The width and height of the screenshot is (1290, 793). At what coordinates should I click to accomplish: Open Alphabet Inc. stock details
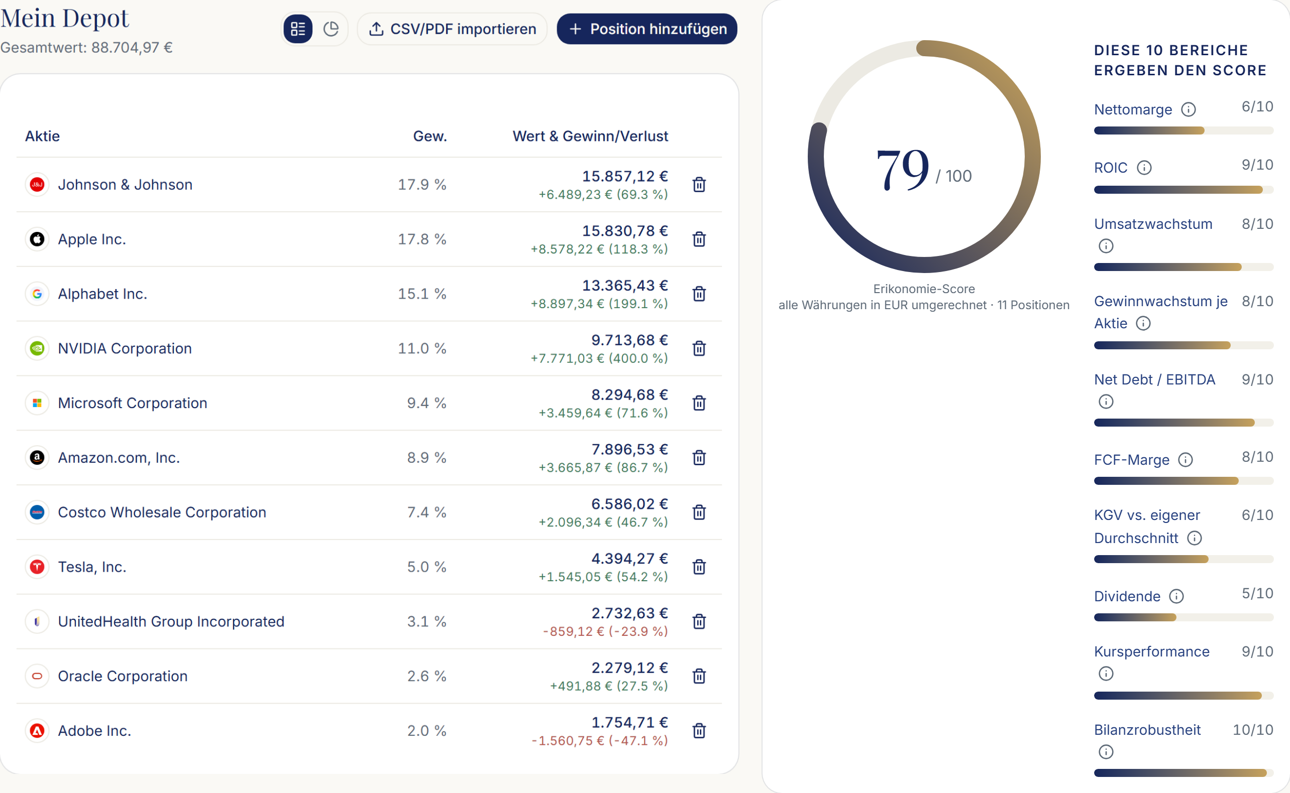102,294
